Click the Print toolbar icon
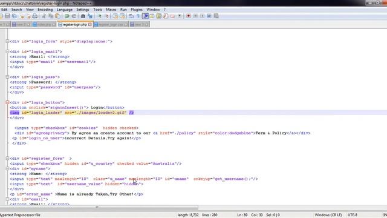This screenshot has height=218, width=387. pos(35,16)
